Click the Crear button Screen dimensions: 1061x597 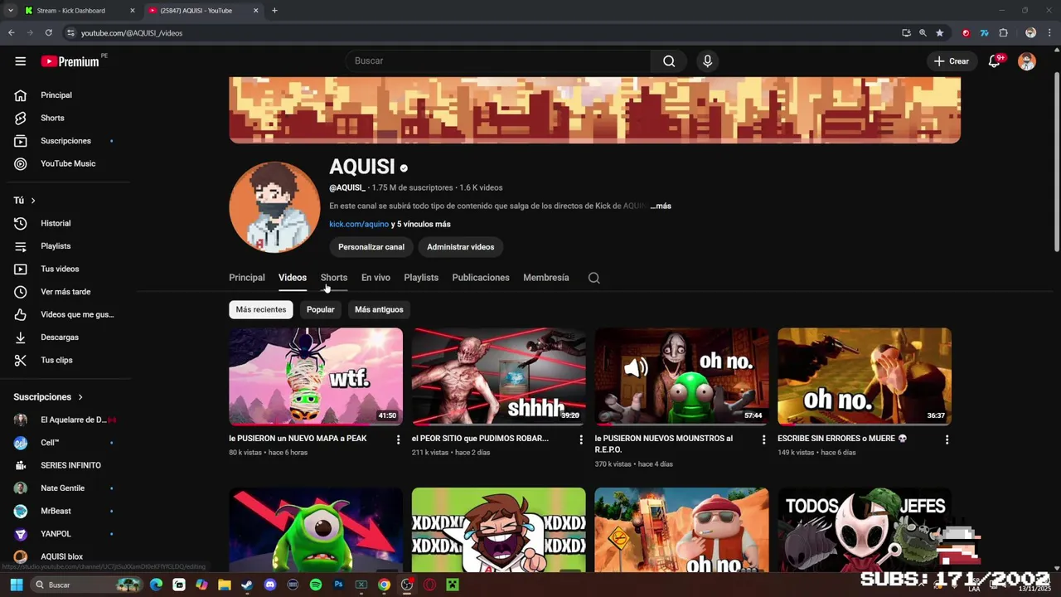coord(952,61)
